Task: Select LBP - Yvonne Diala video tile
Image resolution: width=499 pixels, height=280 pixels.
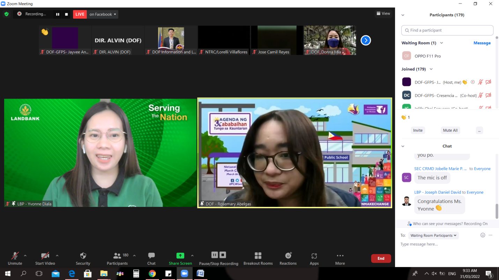Action: coord(100,153)
